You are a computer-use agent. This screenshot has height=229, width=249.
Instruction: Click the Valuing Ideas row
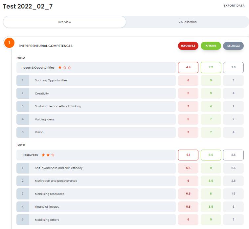[96, 119]
